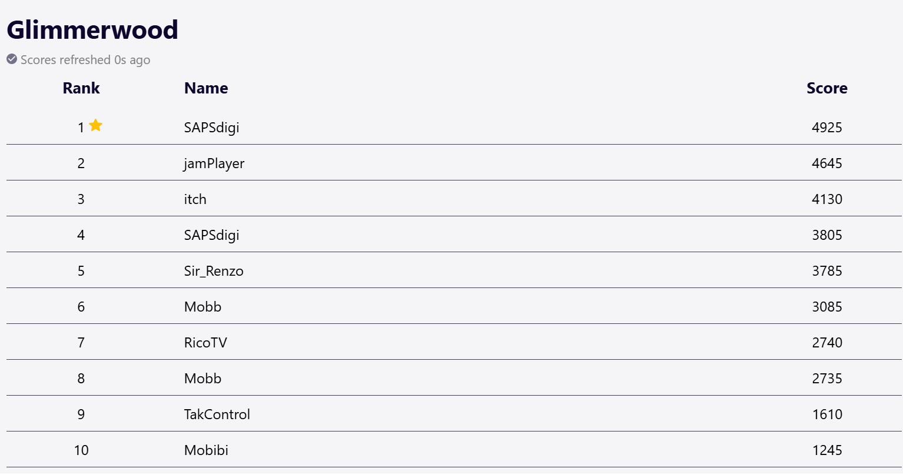Image resolution: width=903 pixels, height=475 pixels.
Task: Click the Score column header
Action: coord(826,88)
